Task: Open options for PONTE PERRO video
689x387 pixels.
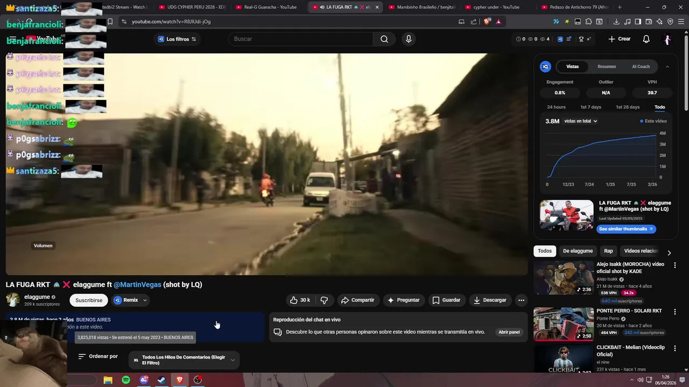Action: pos(675,312)
